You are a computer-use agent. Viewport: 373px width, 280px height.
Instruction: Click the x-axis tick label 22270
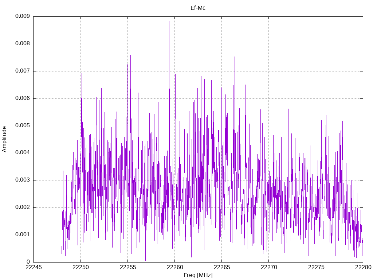pos(269,267)
